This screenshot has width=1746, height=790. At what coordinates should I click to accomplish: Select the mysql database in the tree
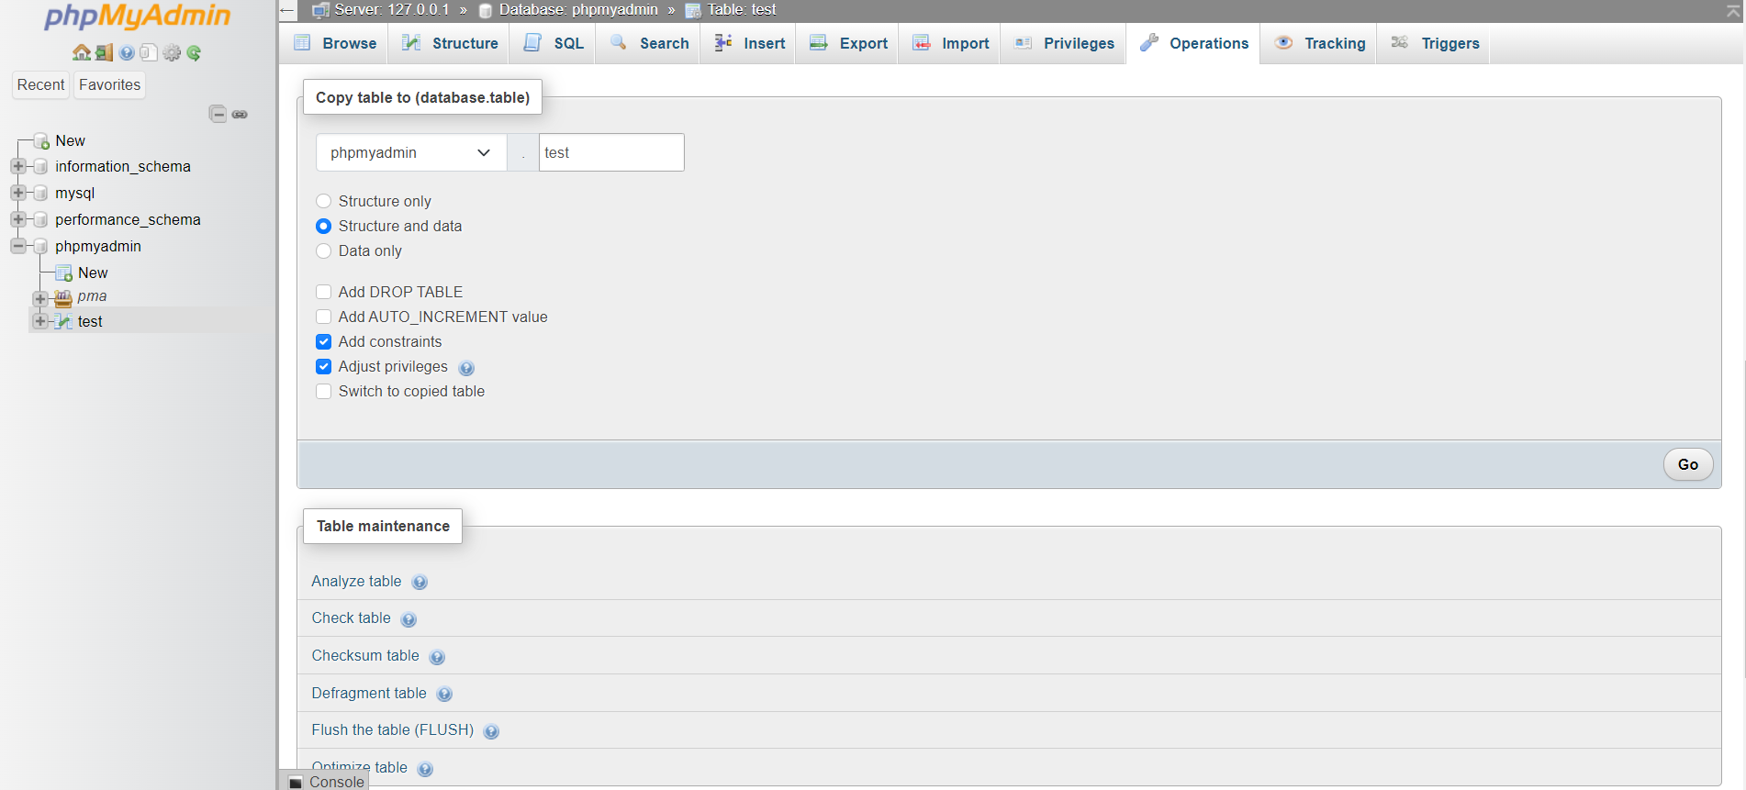click(x=75, y=193)
